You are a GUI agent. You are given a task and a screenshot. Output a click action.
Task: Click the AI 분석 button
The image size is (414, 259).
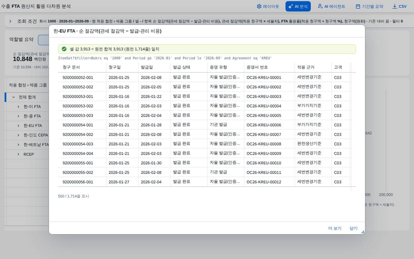point(298,6)
